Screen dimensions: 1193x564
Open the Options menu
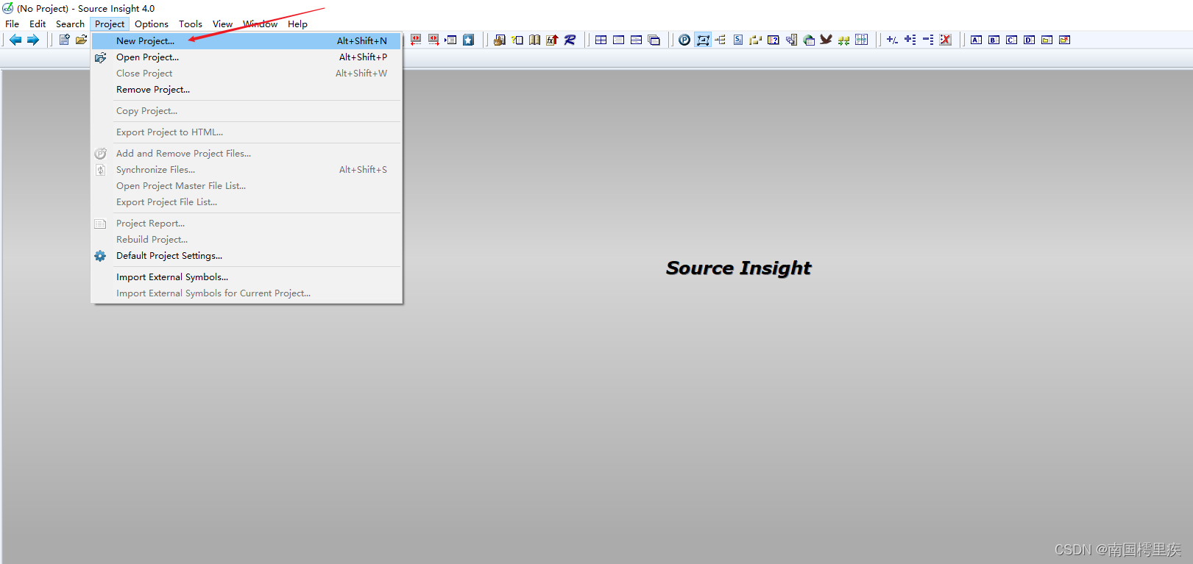152,24
